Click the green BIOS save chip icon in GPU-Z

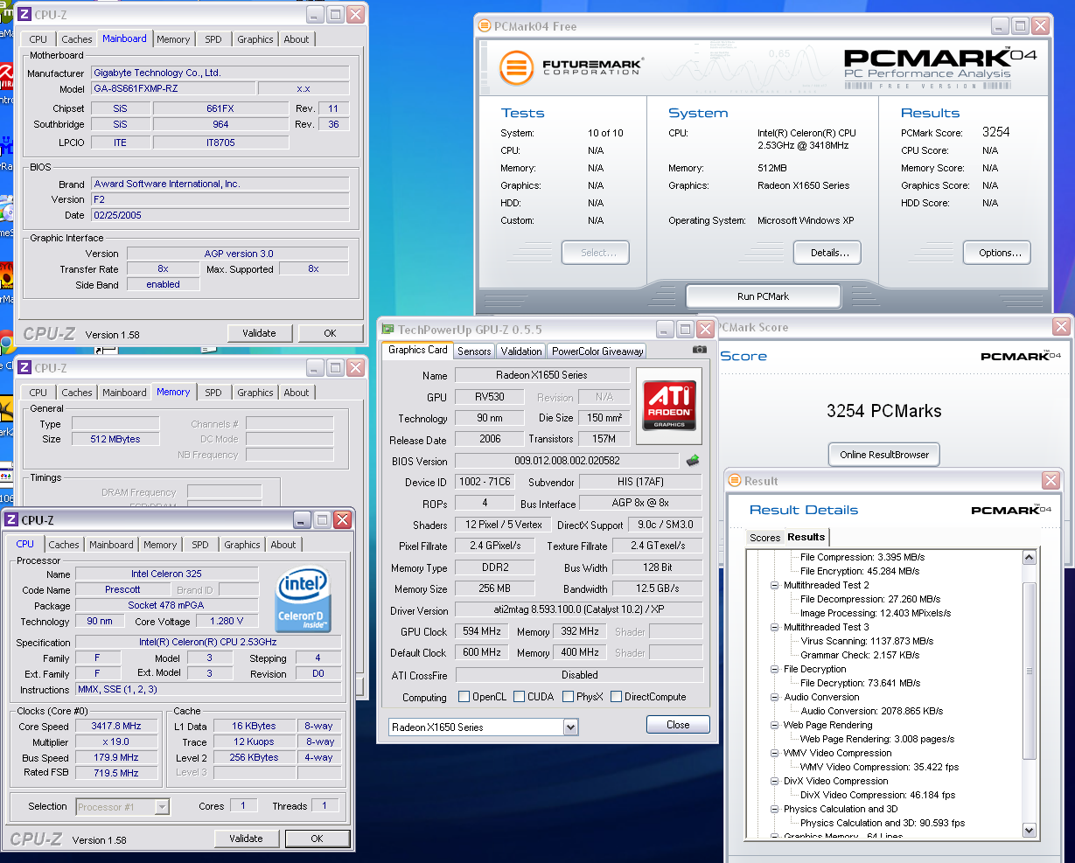(693, 460)
